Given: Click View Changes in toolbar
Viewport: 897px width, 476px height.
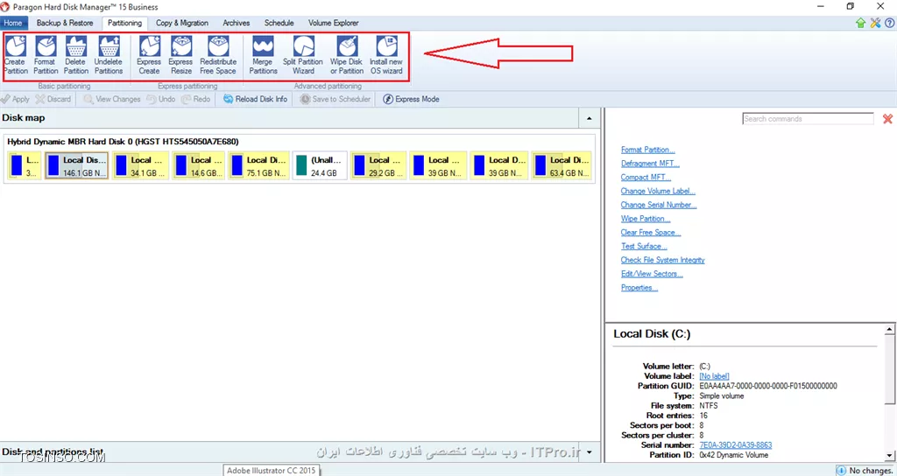Looking at the screenshot, I should [x=112, y=99].
